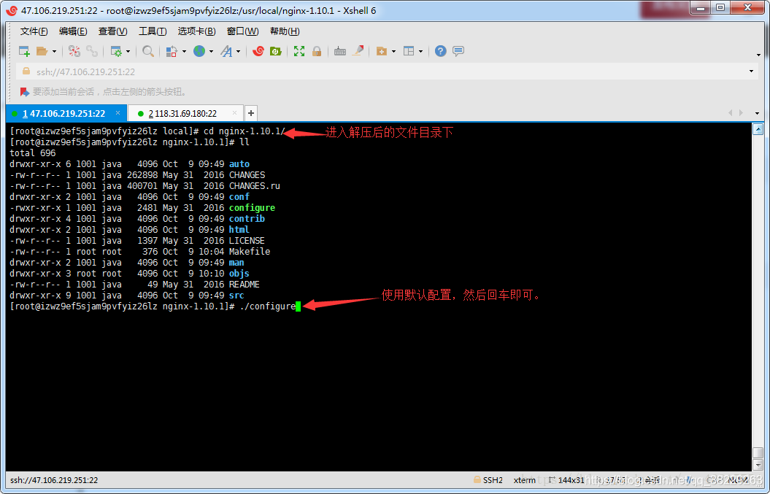This screenshot has width=770, height=494.
Task: Open the address bar session dropdown
Action: tap(752, 71)
